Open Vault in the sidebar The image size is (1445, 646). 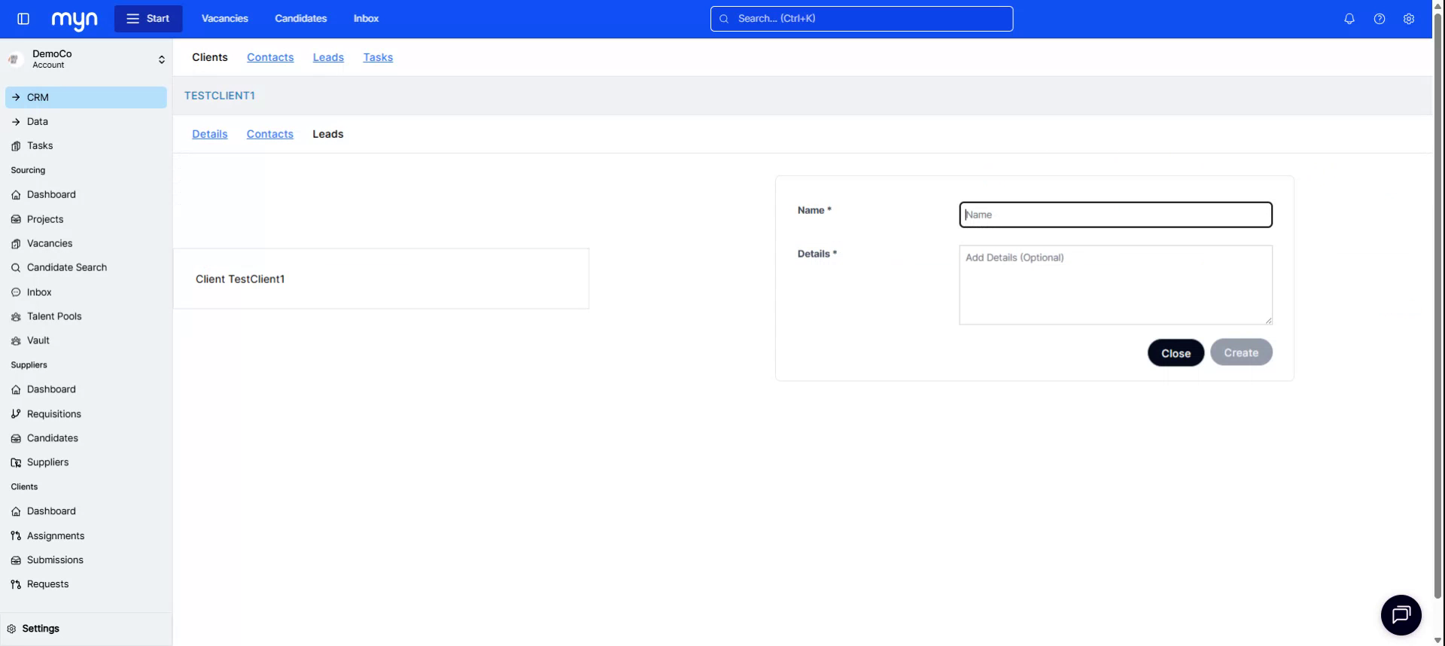[x=38, y=340]
